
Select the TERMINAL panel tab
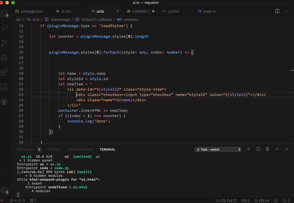tap(107, 150)
